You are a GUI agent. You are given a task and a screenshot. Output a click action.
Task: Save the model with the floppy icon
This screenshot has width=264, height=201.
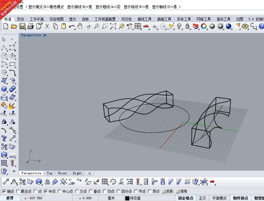pyautogui.click(x=22, y=26)
